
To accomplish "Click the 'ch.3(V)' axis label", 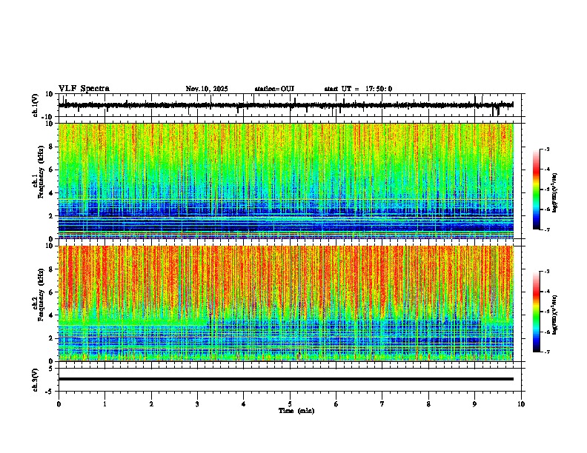I will (x=36, y=380).
